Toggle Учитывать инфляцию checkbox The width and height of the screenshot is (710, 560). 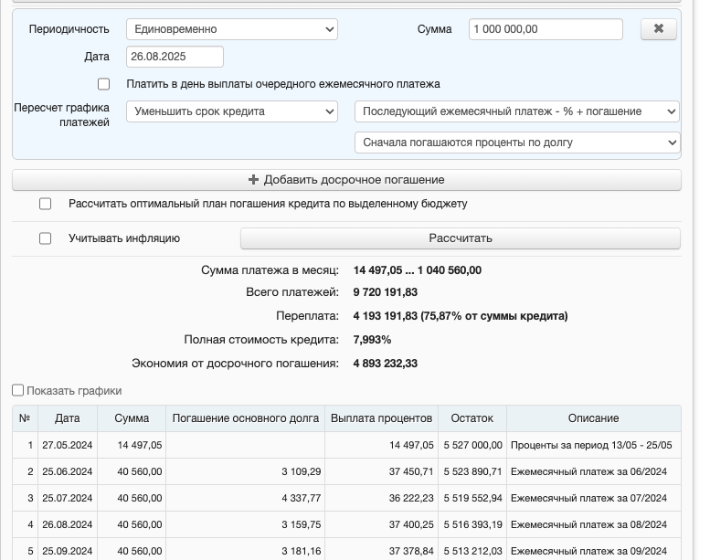pyautogui.click(x=46, y=238)
